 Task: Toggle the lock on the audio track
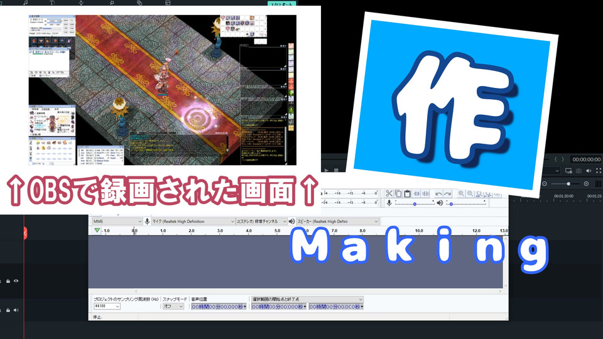(8, 310)
